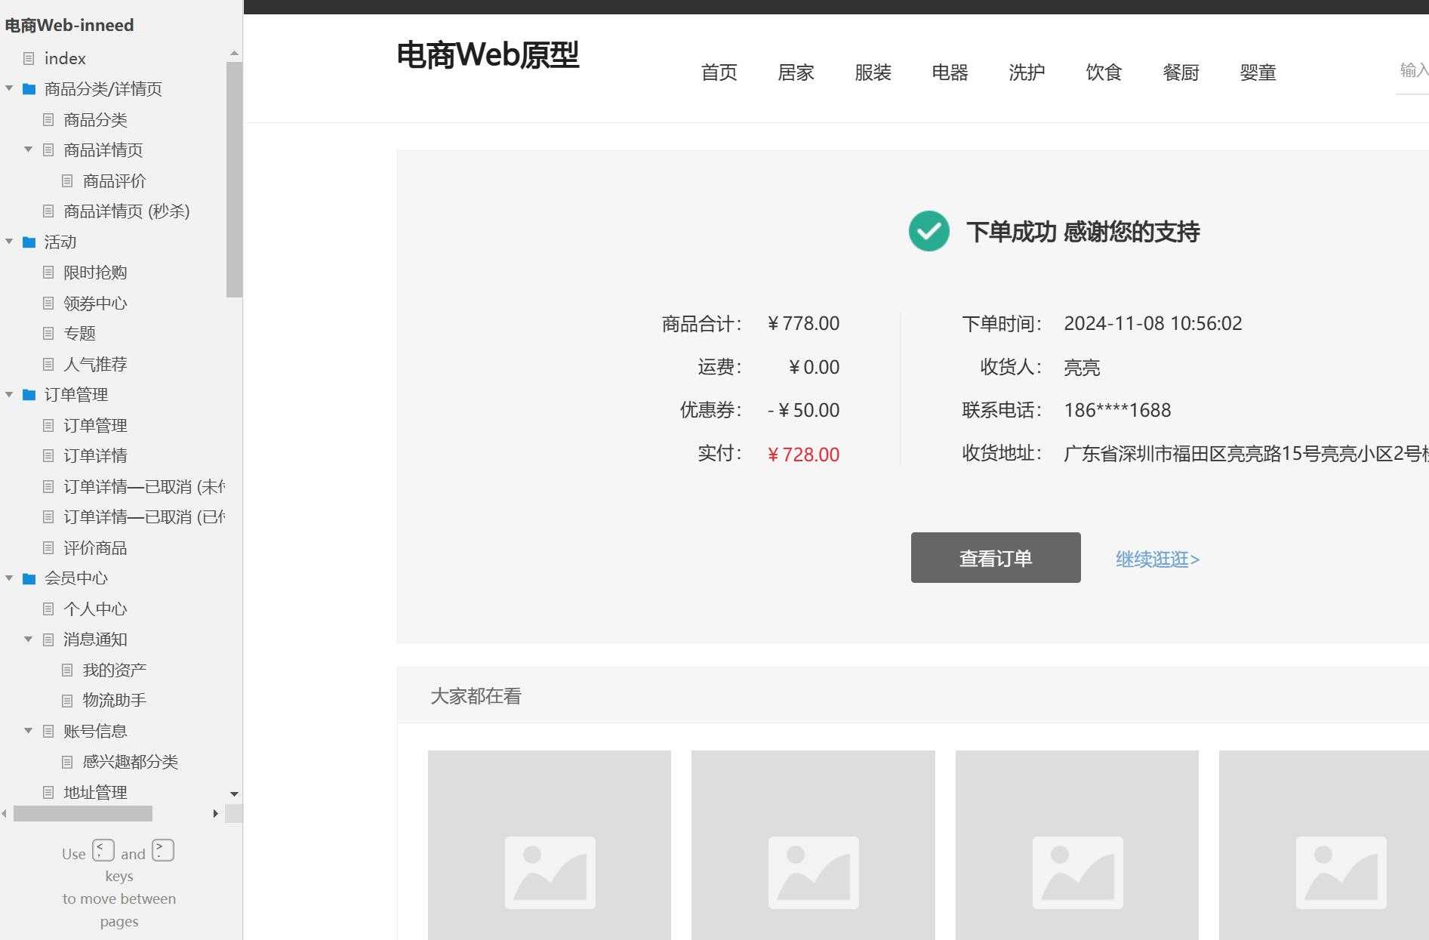Click the folder icon beside 会员中心

[28, 578]
